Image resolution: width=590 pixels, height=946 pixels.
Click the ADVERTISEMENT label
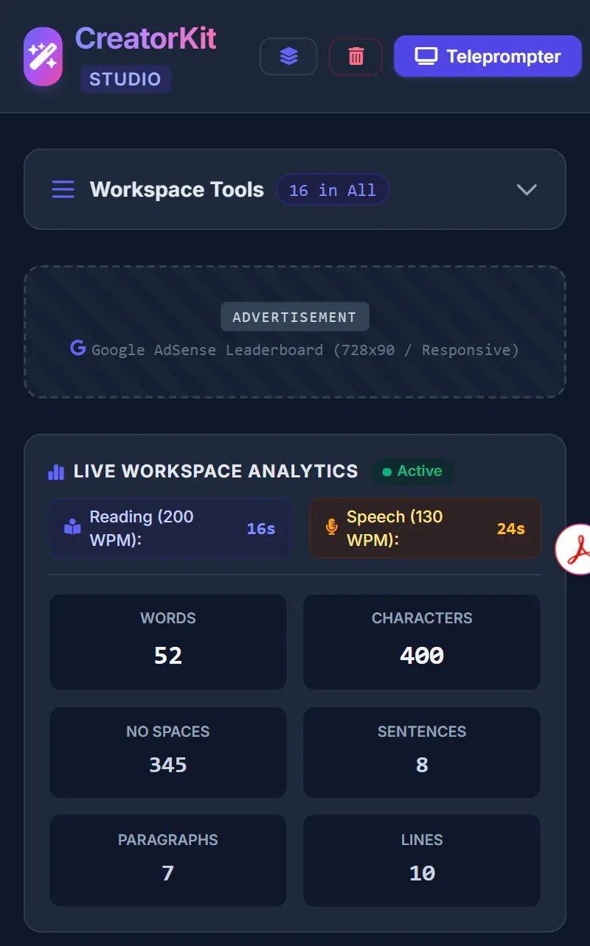(x=294, y=317)
